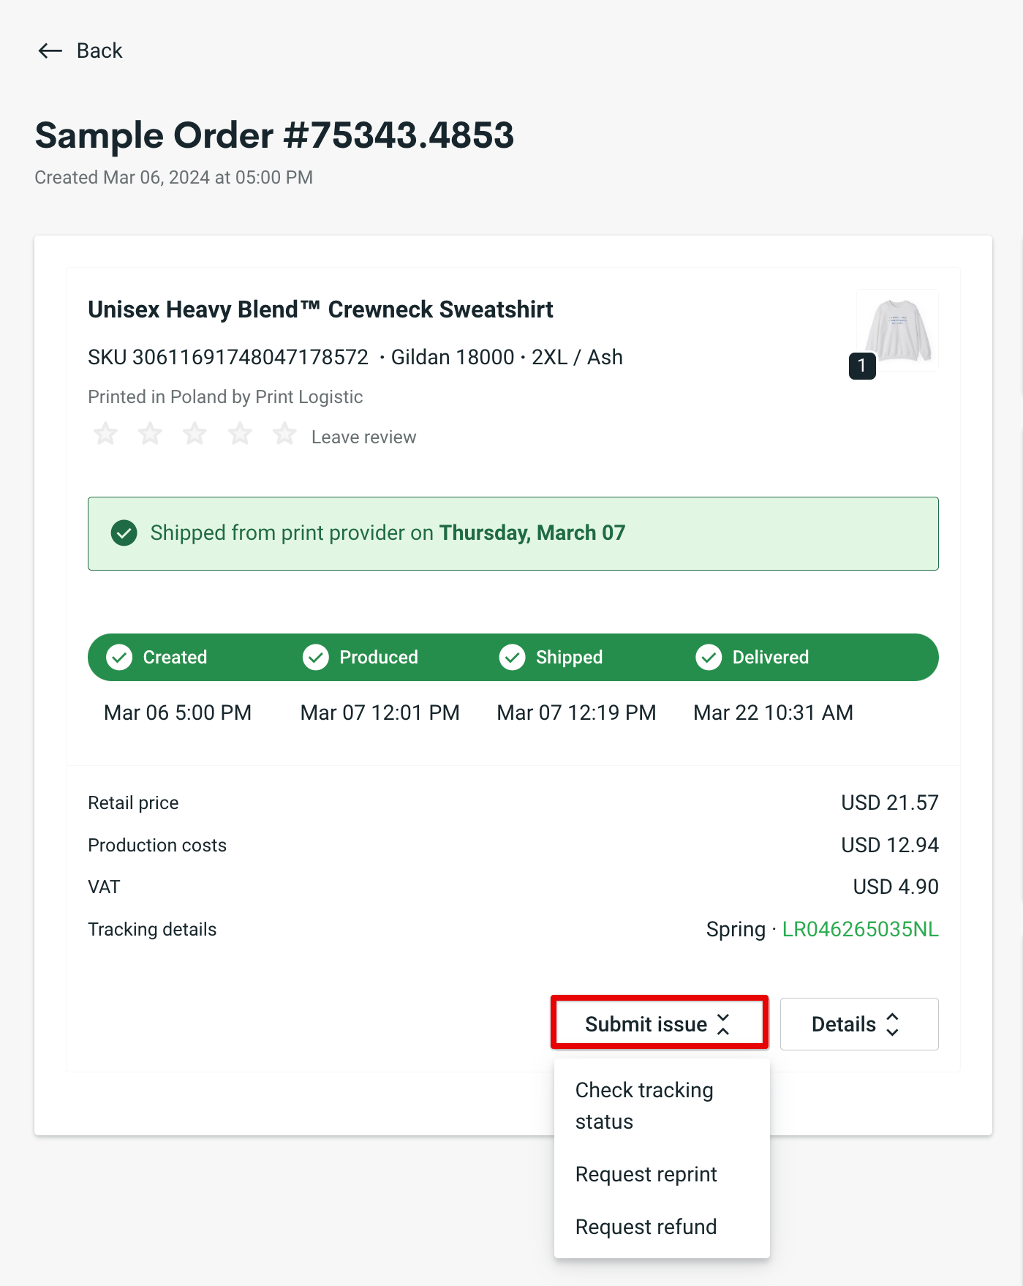The image size is (1023, 1286).
Task: Choose Request reprint from the menu
Action: [x=646, y=1174]
